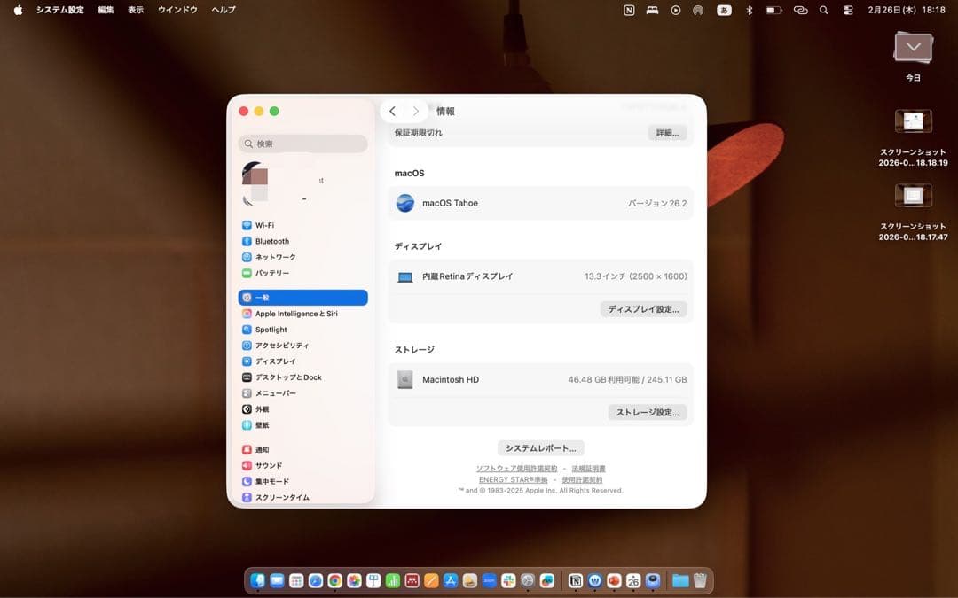Select アクセシビリティ in the sidebar
The width and height of the screenshot is (958, 598).
(302, 346)
